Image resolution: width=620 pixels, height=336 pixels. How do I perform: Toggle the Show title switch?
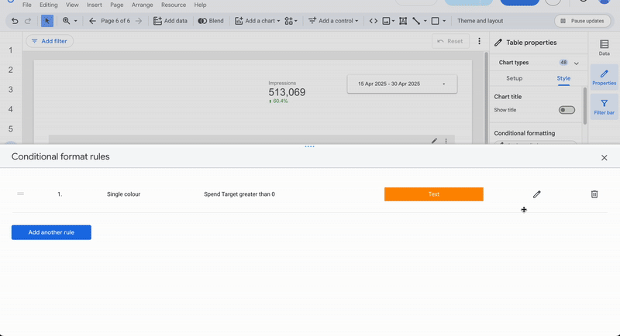point(567,110)
